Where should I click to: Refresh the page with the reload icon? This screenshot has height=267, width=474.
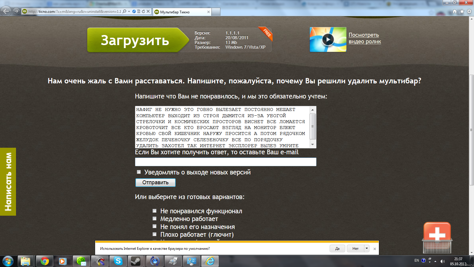click(x=143, y=12)
